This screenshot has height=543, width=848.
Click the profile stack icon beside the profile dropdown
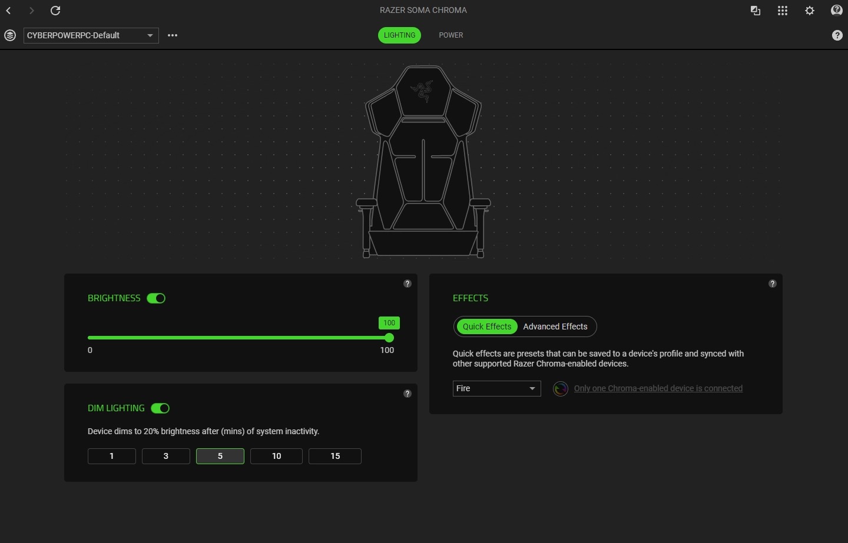pyautogui.click(x=10, y=35)
